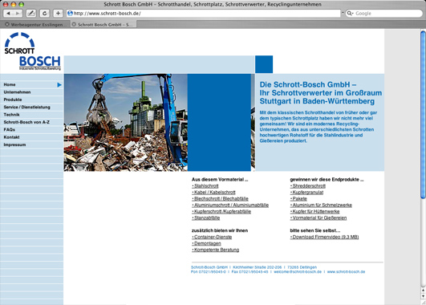Click the scrap yard crane photo
Screen dimensions: 426x305
click(125, 122)
